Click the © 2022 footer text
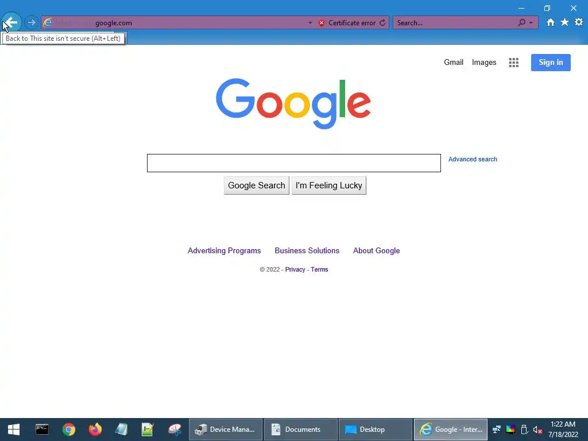 pyautogui.click(x=270, y=269)
